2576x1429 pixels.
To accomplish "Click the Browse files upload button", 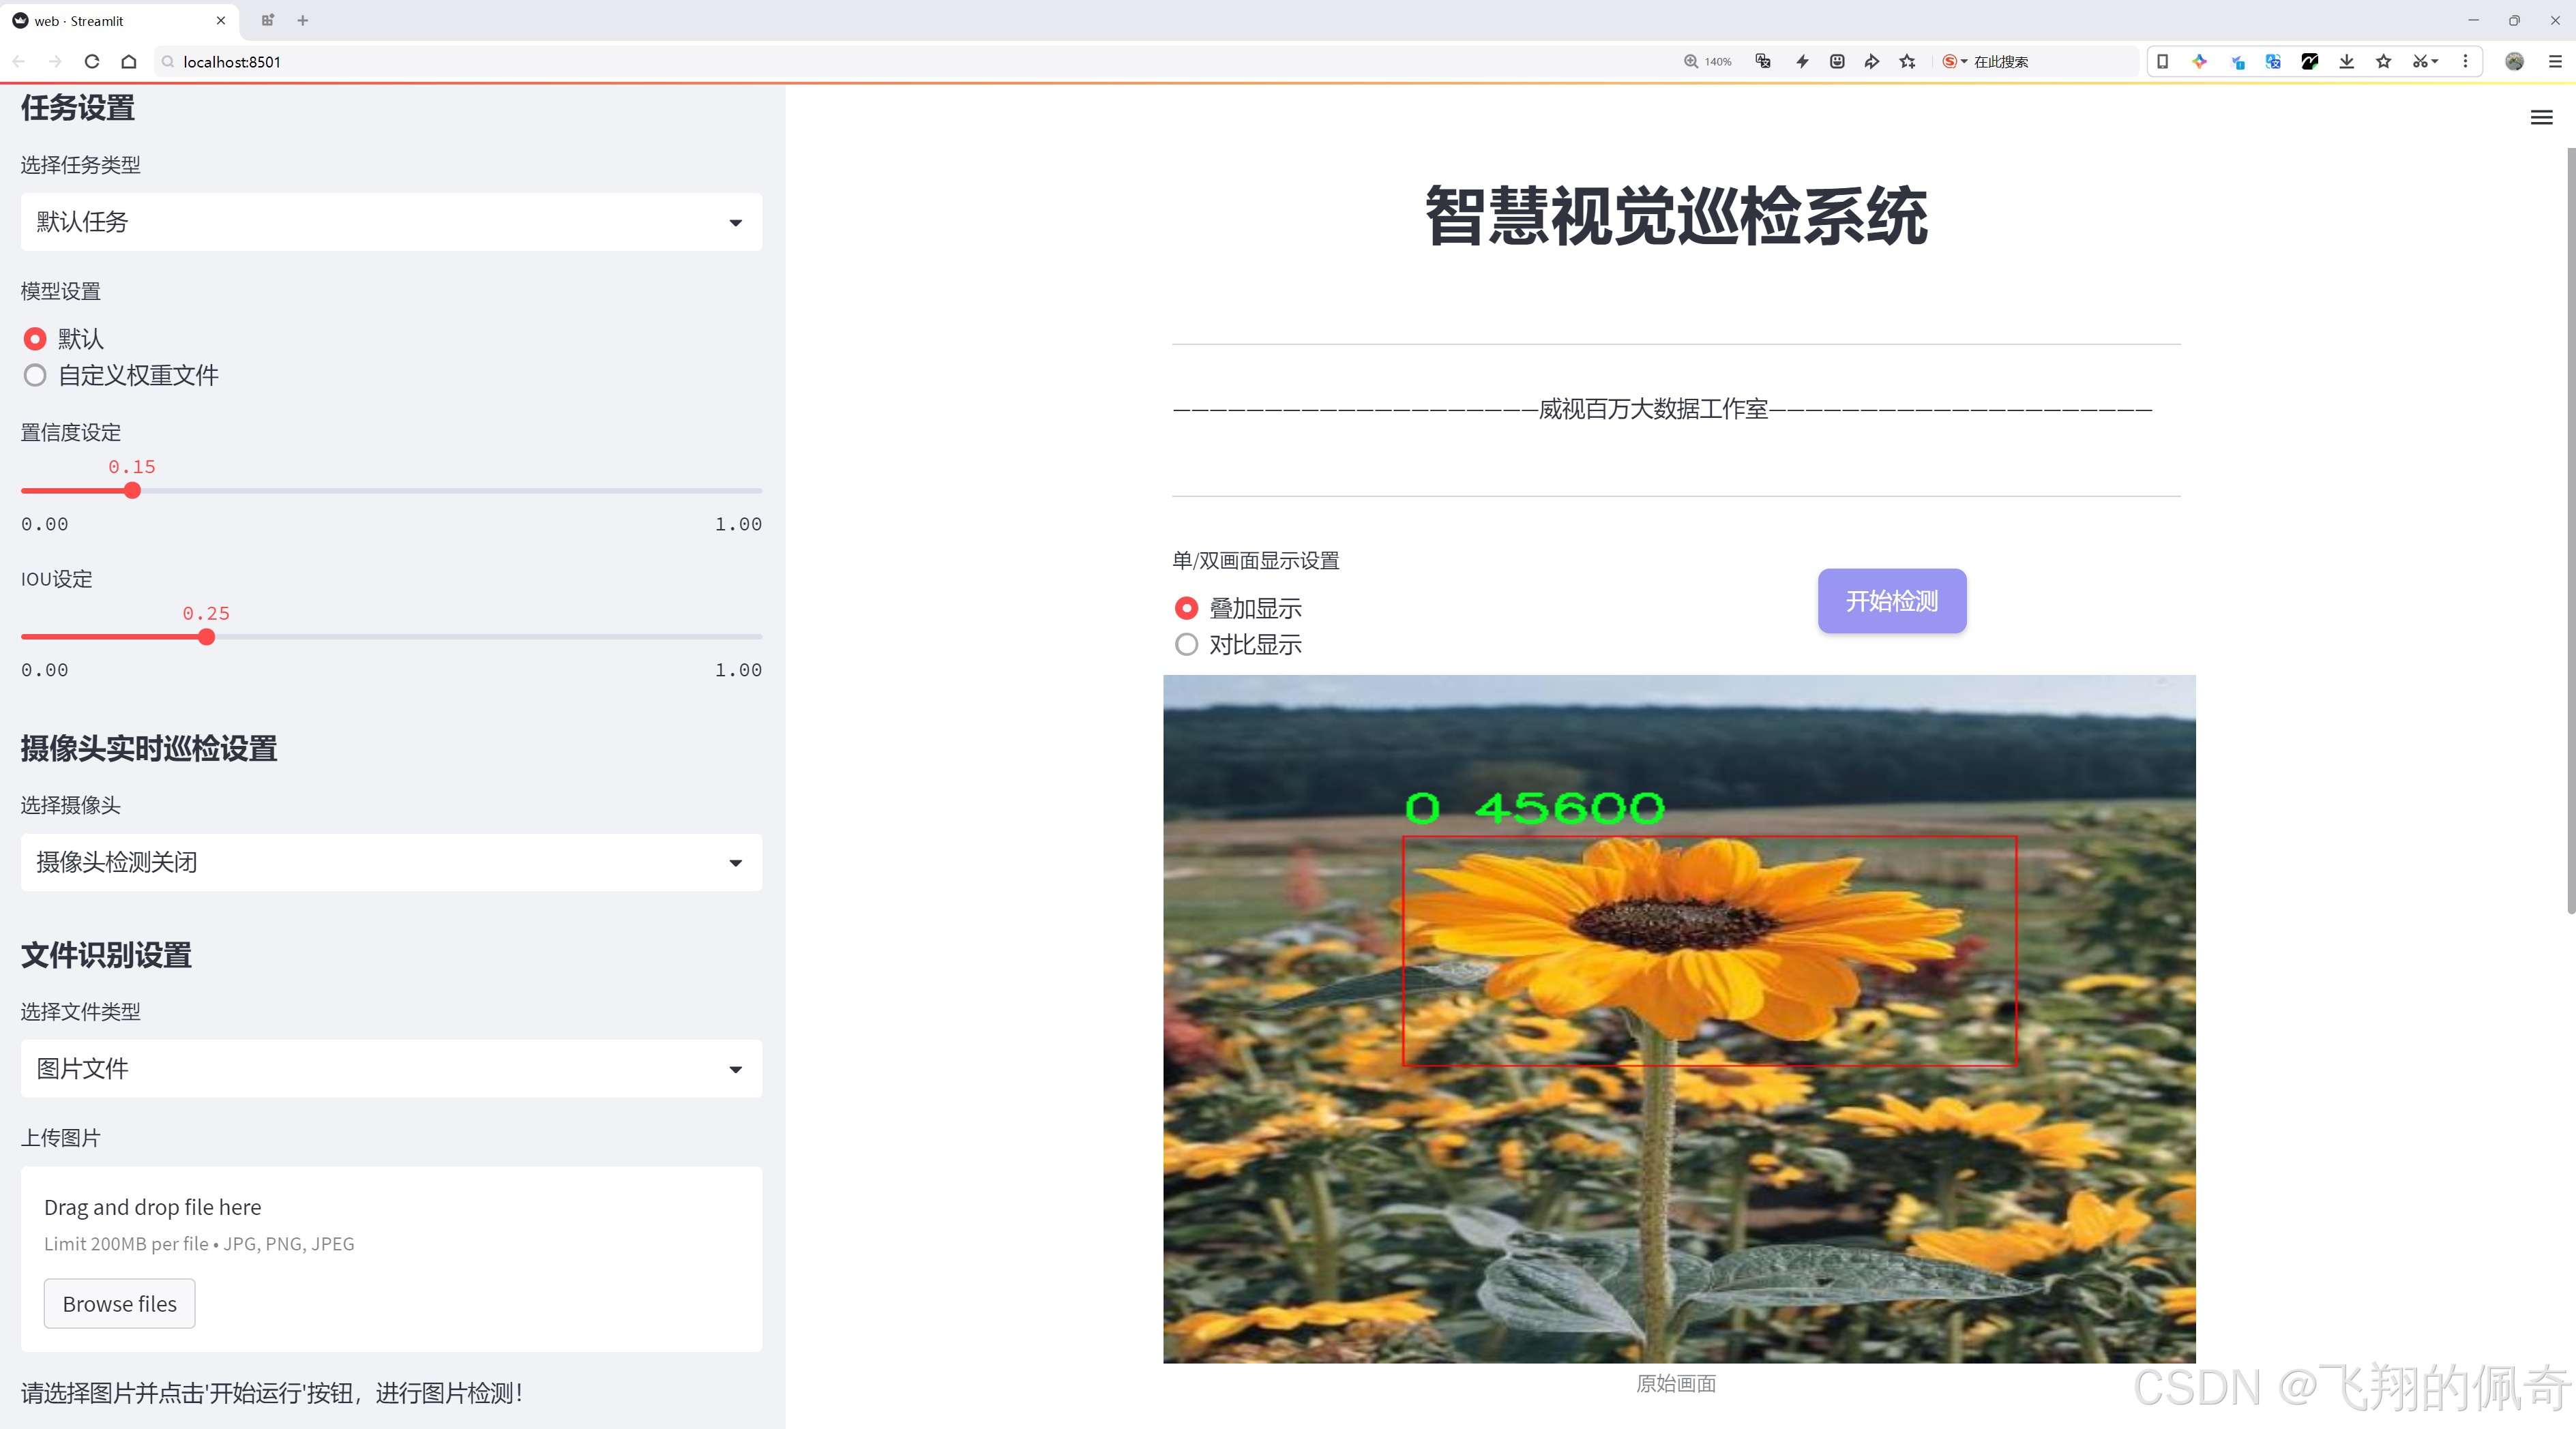I will 119,1303.
